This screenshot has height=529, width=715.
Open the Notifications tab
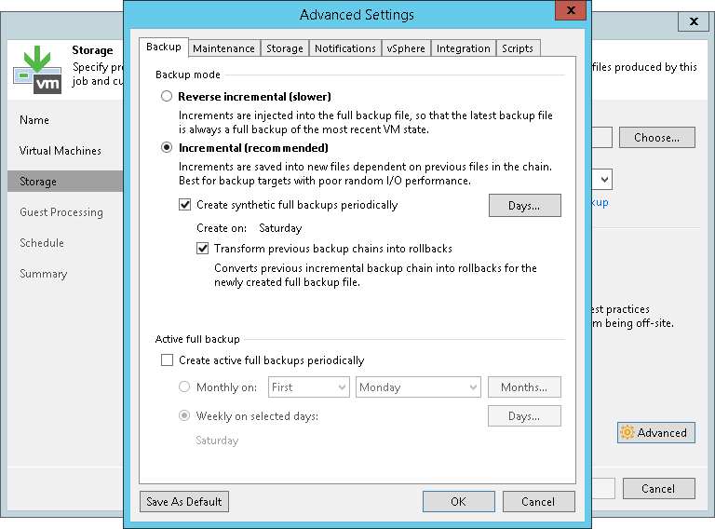[x=345, y=48]
